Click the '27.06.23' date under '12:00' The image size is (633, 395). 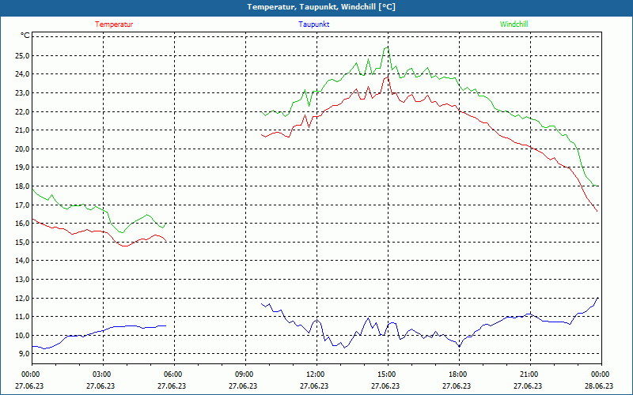tap(314, 386)
